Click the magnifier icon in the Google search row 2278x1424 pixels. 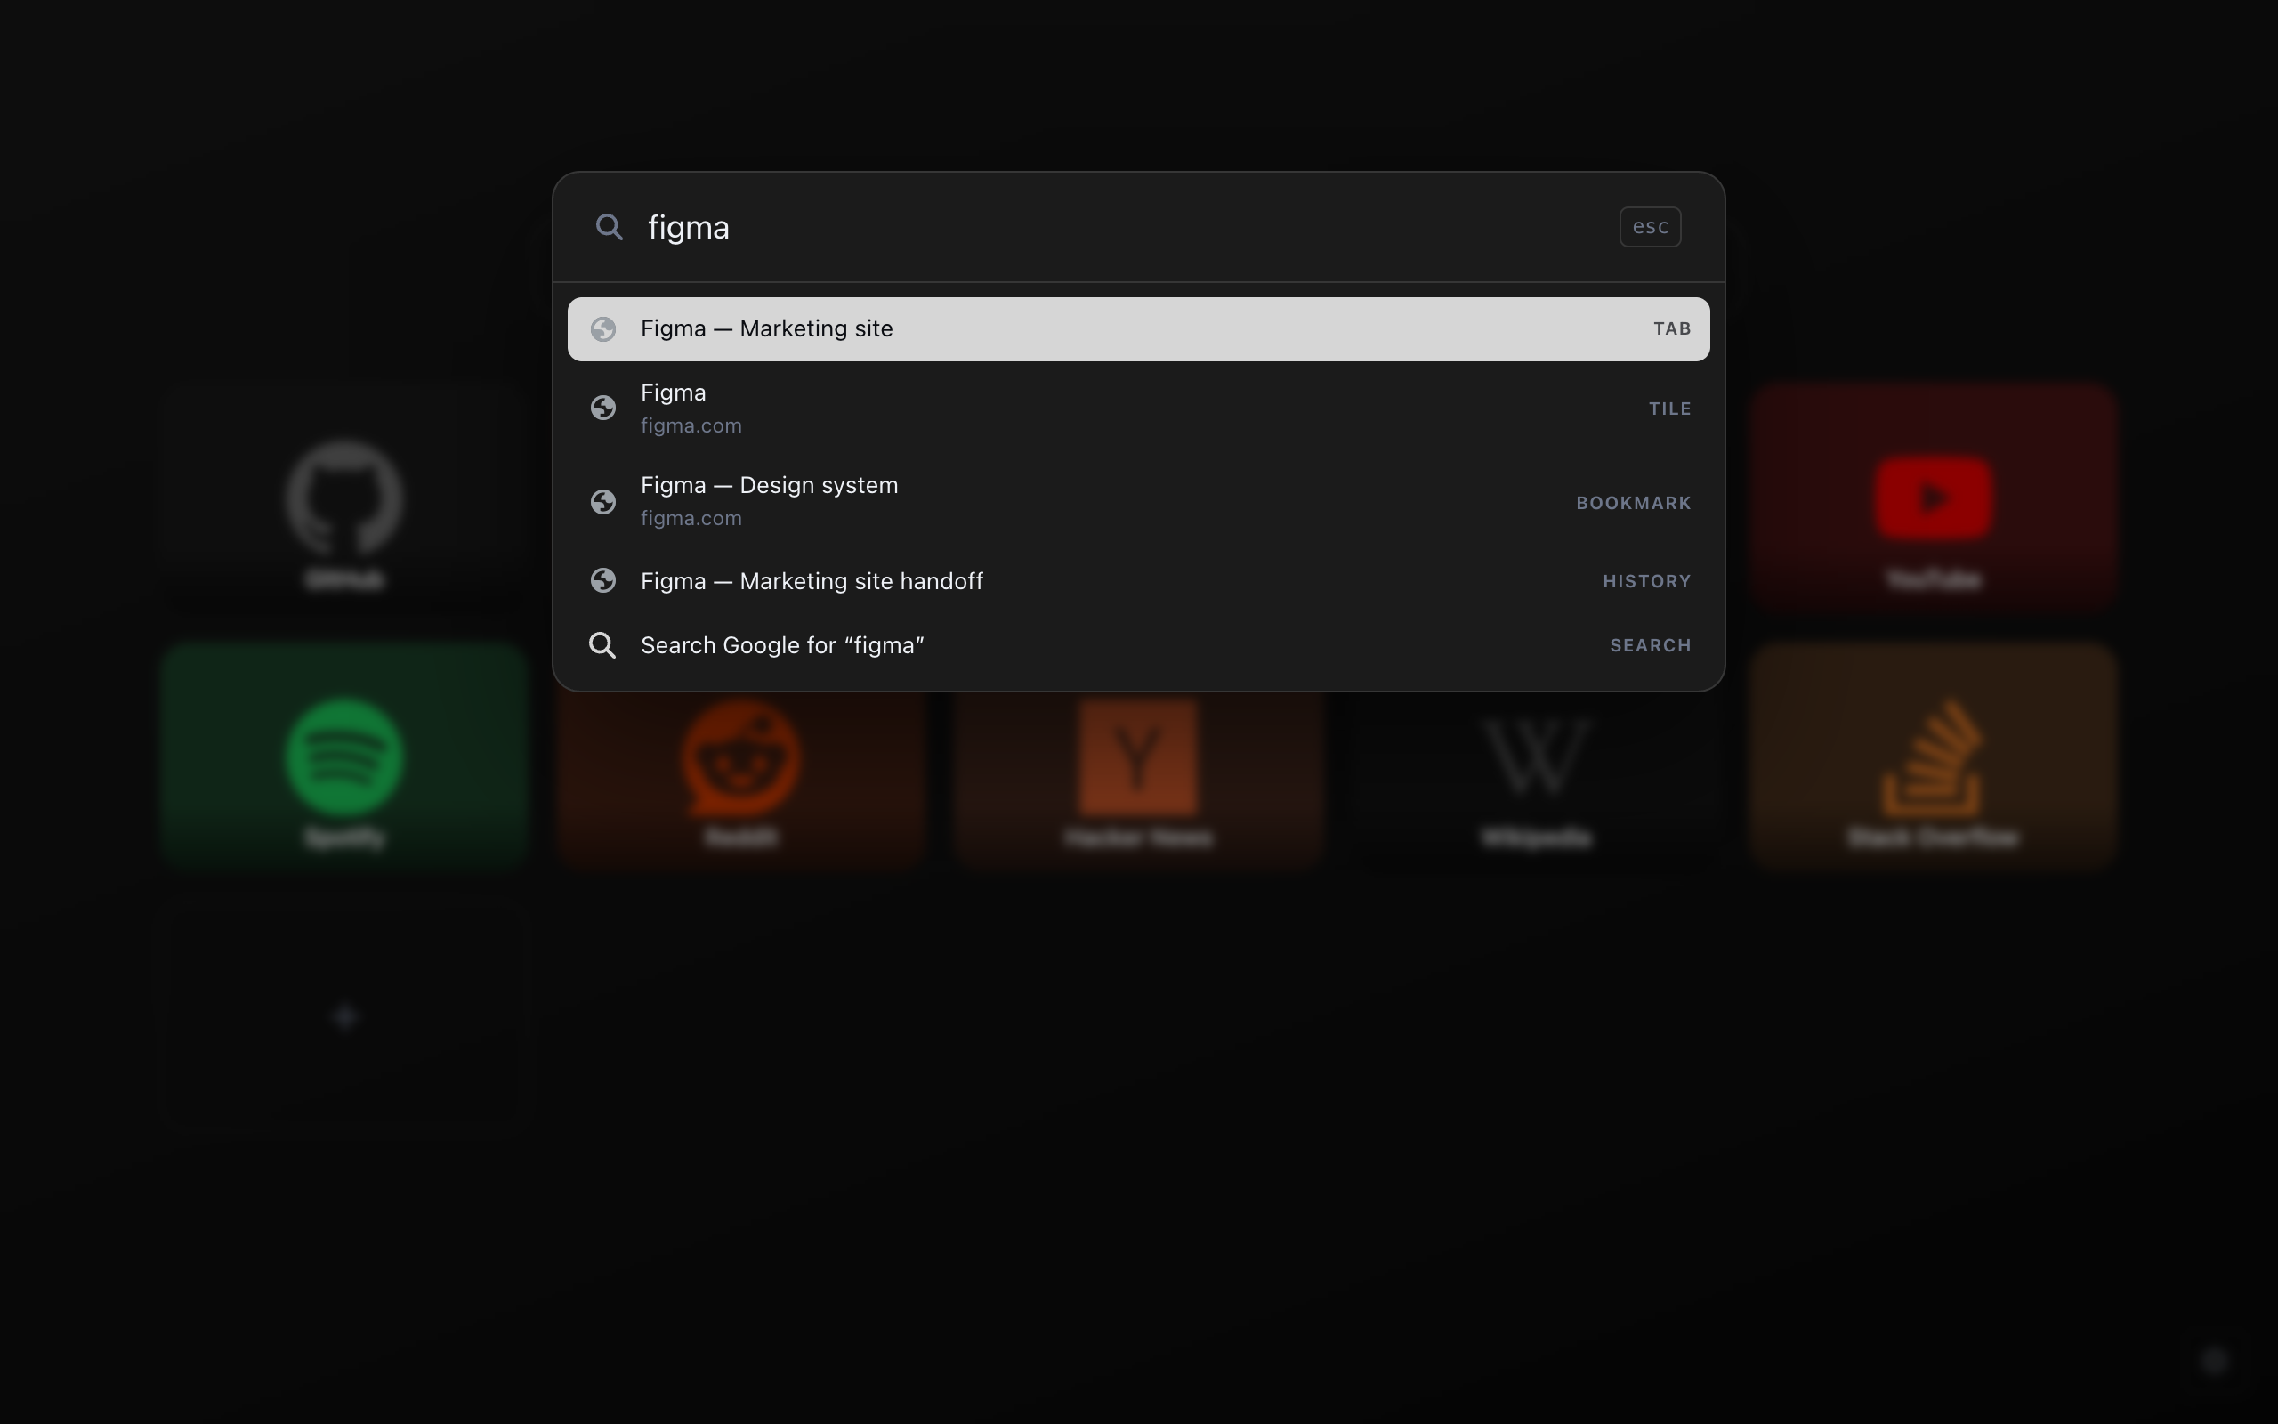point(602,645)
